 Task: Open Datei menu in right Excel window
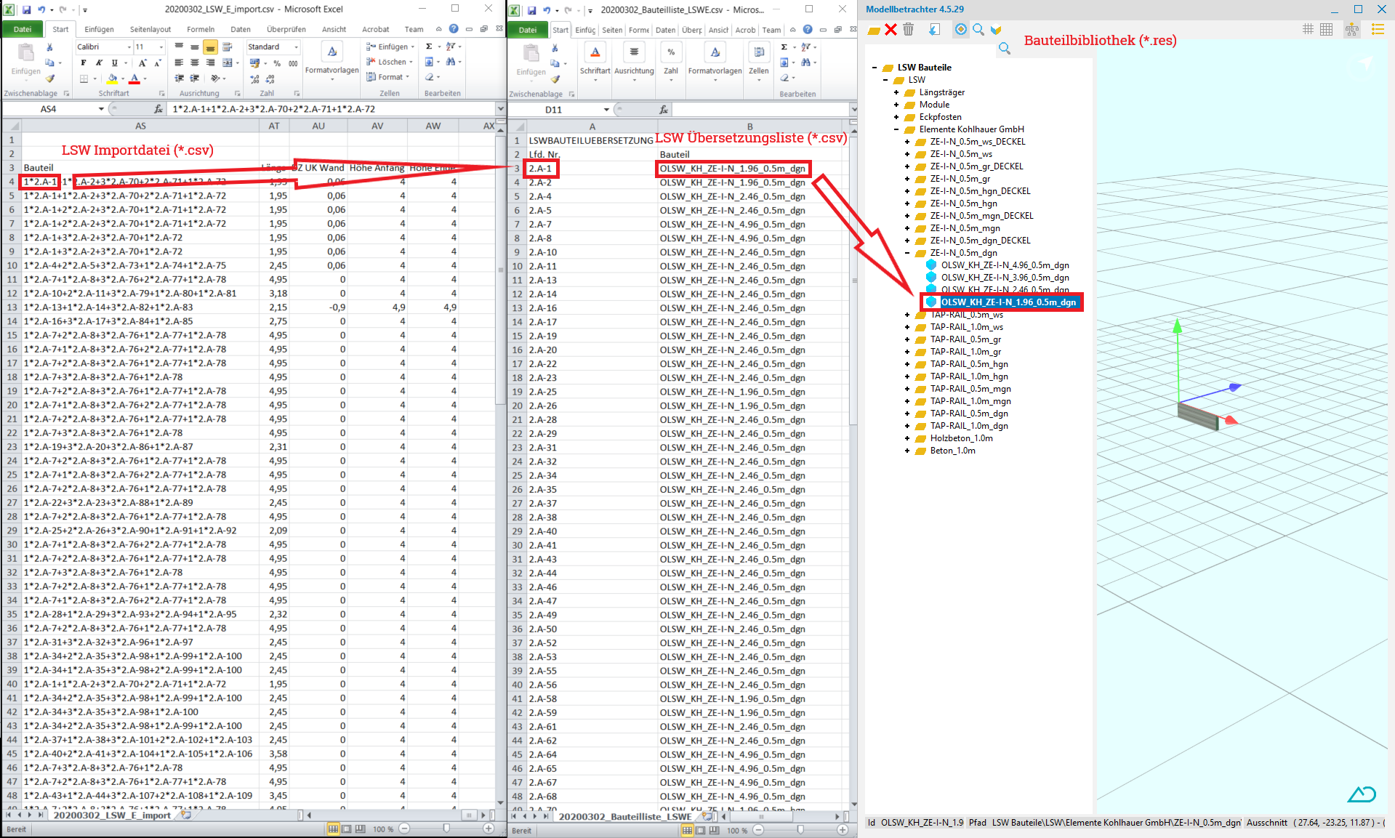click(528, 30)
